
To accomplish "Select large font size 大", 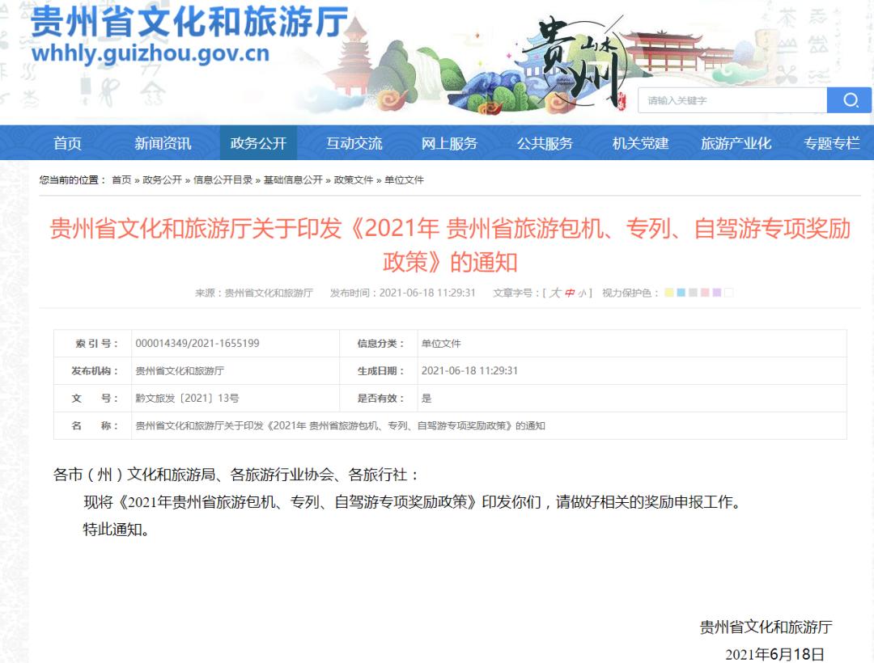I will tap(555, 293).
